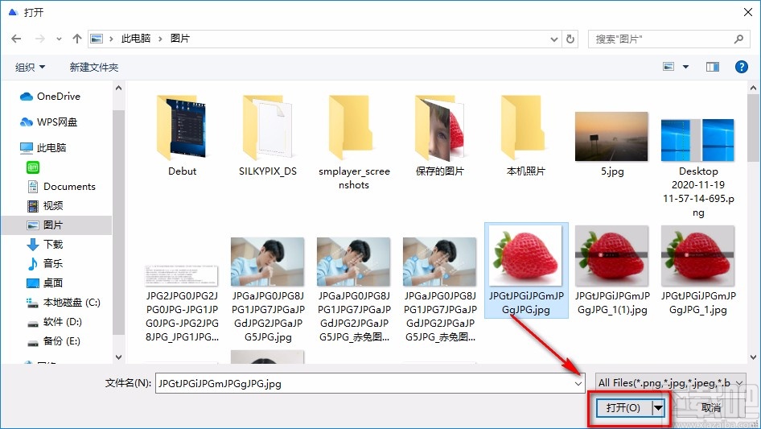This screenshot has height=429, width=761.
Task: Click the search magnifier icon
Action: (x=738, y=39)
